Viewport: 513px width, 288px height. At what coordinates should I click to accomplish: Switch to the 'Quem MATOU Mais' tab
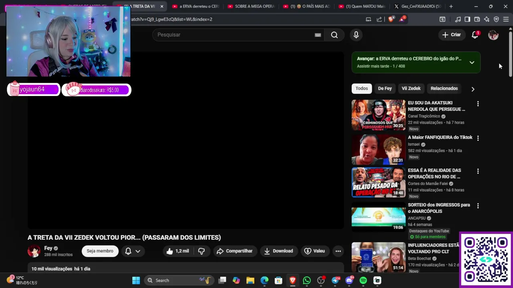click(362, 6)
